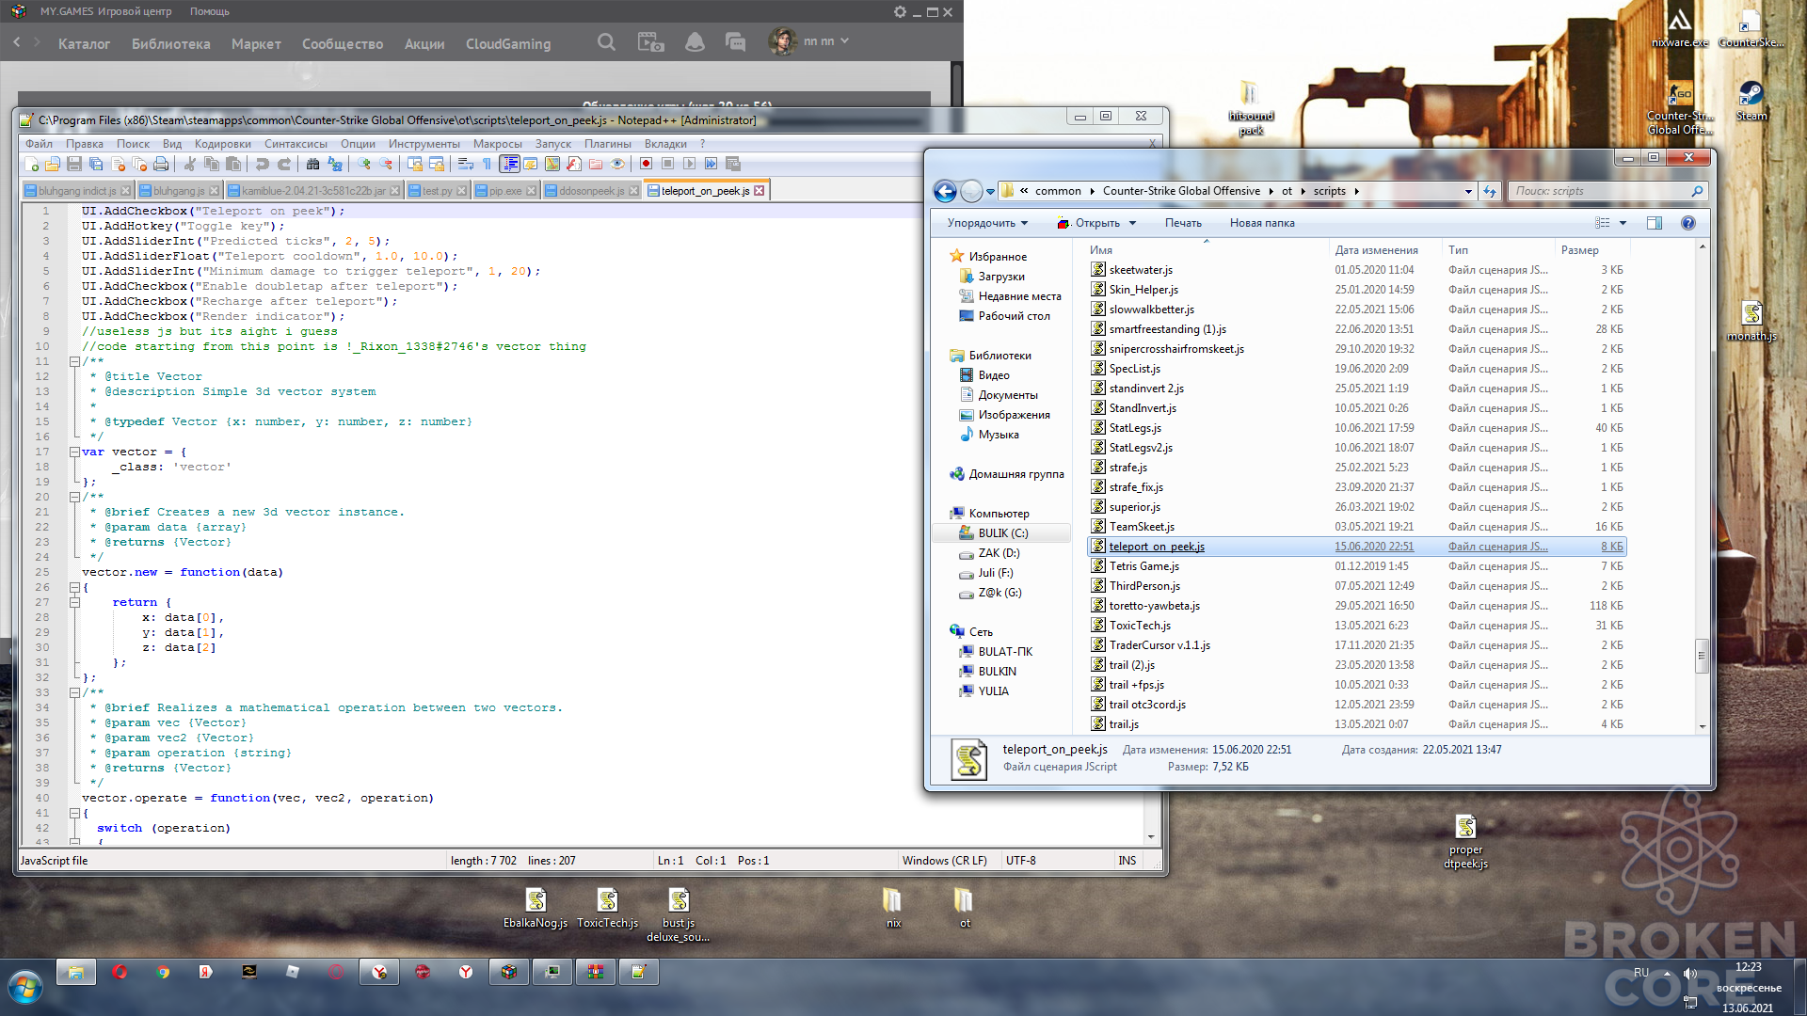Select the Рабочий стол item in Explorer sidebar

point(1014,316)
